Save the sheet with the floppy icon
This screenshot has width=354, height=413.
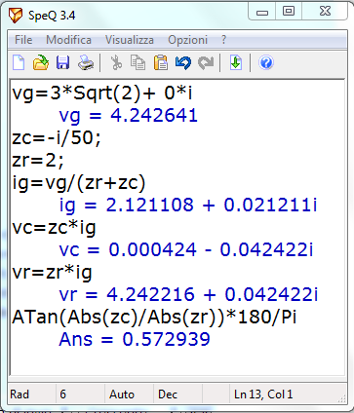pos(62,62)
